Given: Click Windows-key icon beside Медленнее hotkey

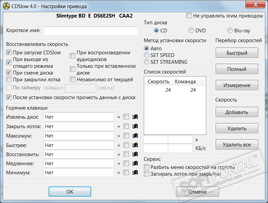Looking at the screenshot, I should click(x=135, y=164).
